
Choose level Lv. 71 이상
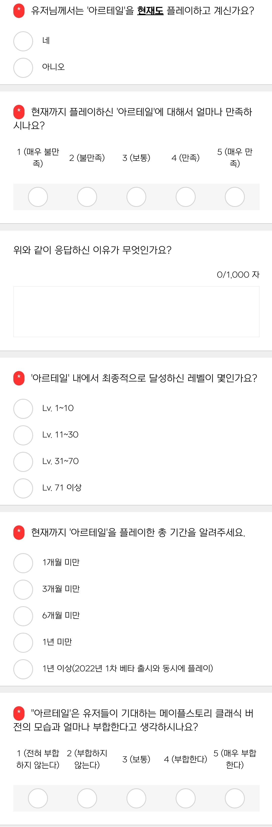[23, 488]
